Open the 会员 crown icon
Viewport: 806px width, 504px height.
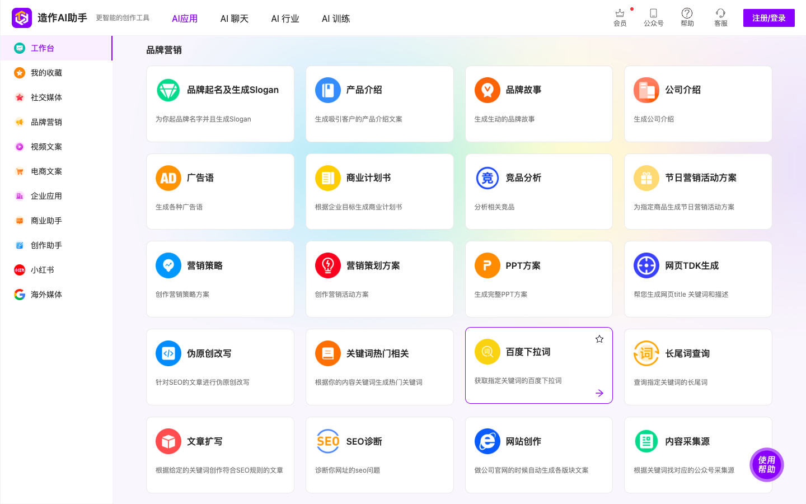point(620,13)
